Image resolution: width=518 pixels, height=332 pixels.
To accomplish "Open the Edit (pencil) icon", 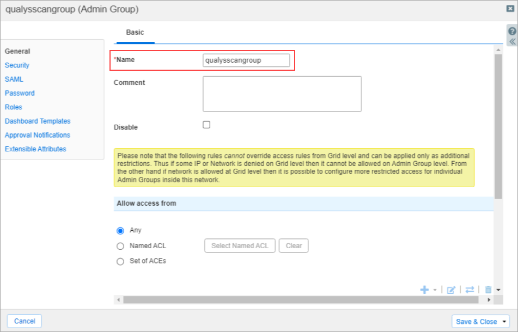I will (x=450, y=290).
